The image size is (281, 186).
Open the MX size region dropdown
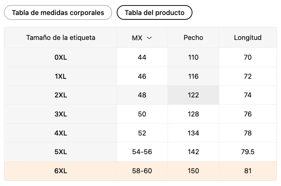click(142, 38)
